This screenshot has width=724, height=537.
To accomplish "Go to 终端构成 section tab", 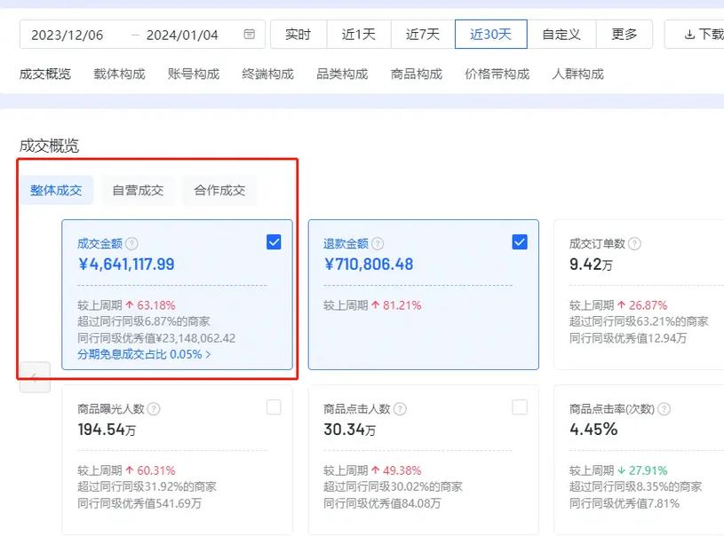I will click(x=267, y=74).
